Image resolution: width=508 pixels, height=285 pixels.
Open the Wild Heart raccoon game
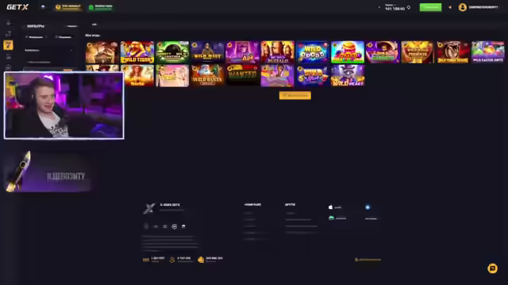coord(348,76)
